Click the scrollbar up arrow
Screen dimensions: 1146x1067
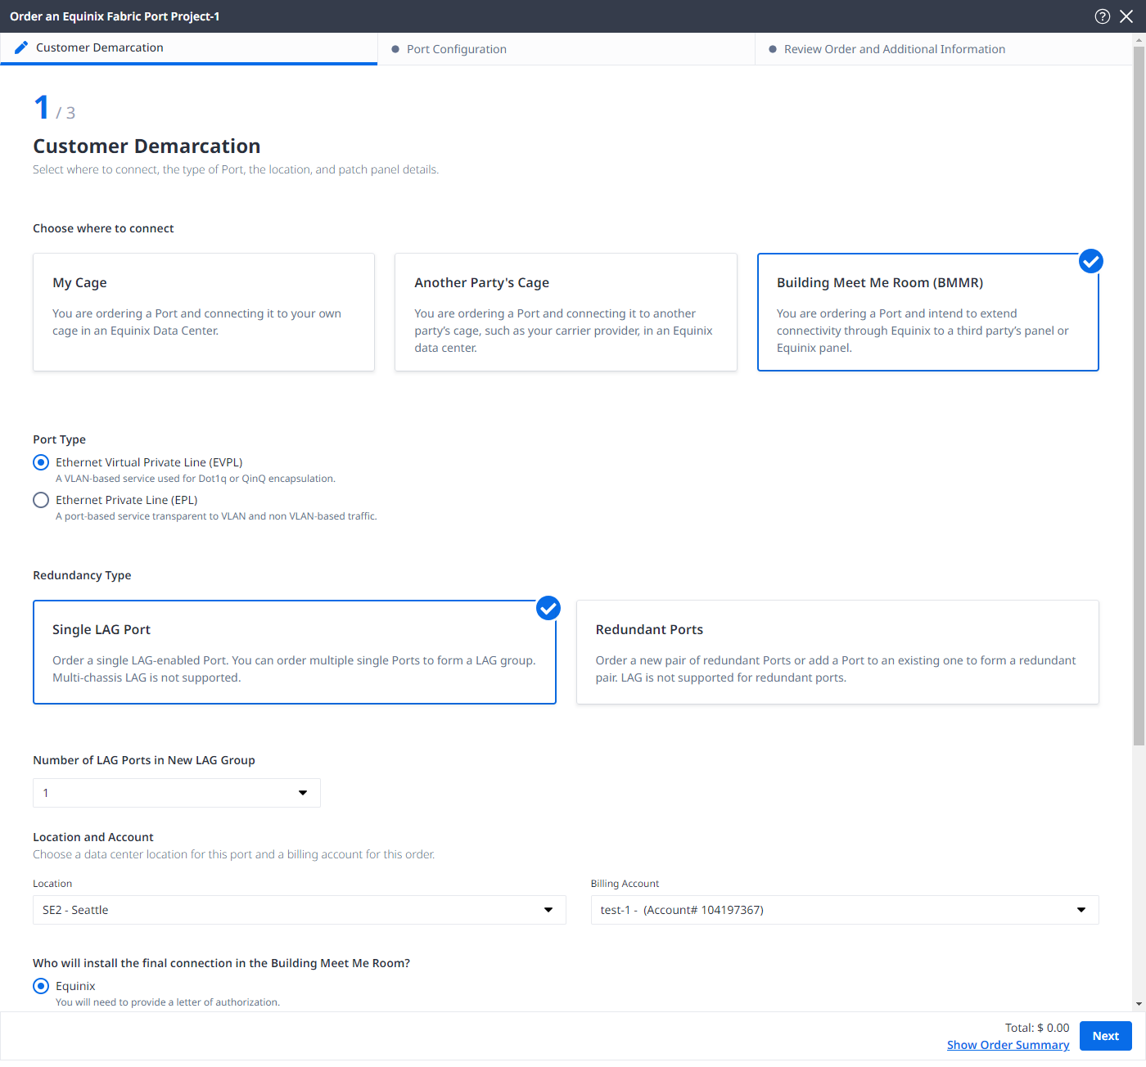pos(1139,39)
